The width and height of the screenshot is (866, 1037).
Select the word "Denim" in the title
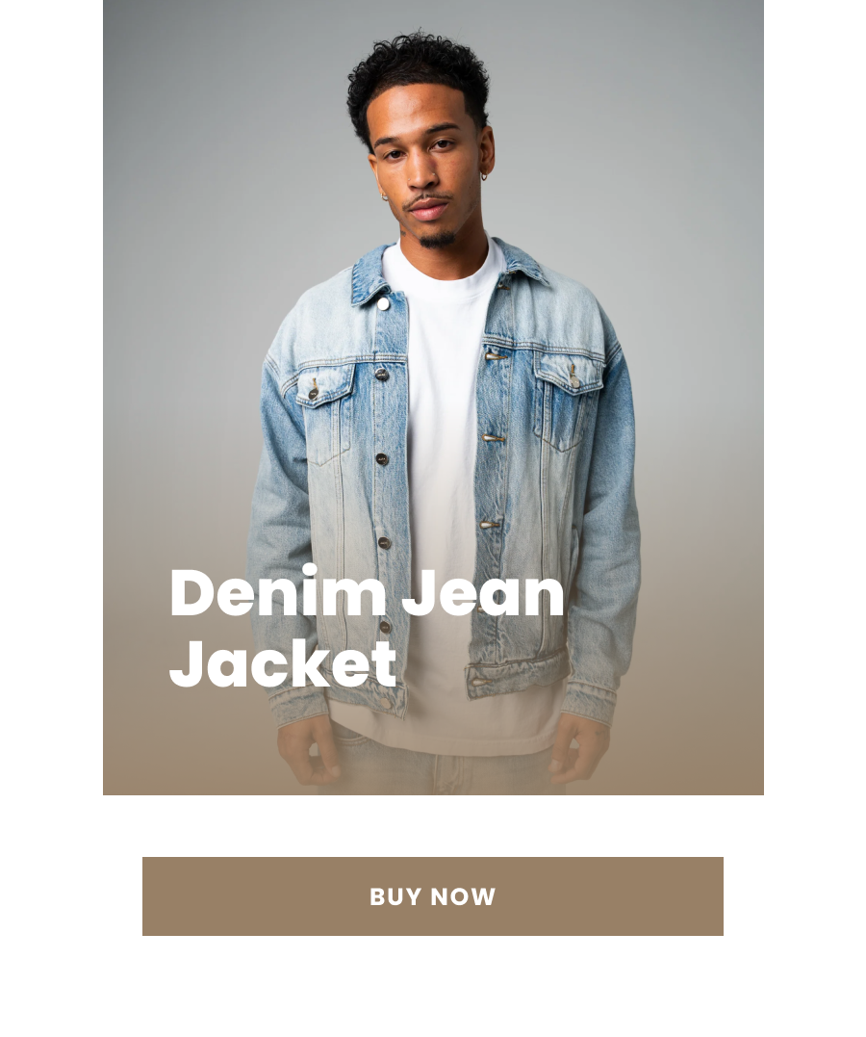tap(278, 592)
